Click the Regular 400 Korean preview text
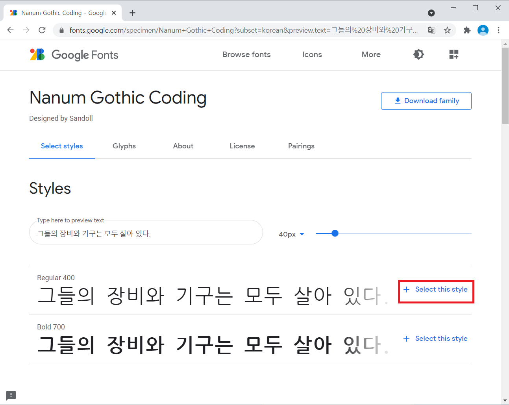The height and width of the screenshot is (405, 509). [213, 296]
